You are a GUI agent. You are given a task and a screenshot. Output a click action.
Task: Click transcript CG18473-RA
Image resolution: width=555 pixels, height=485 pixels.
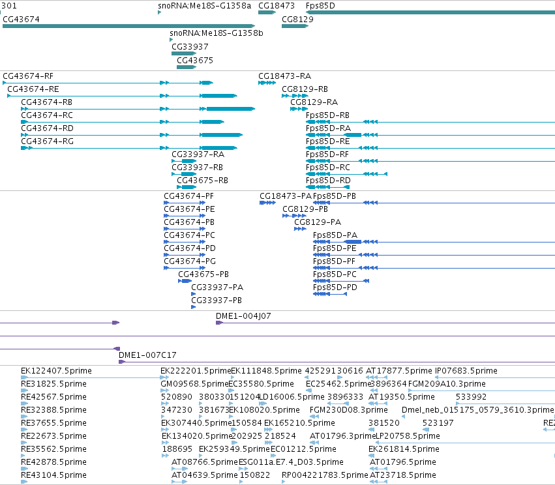[267, 83]
